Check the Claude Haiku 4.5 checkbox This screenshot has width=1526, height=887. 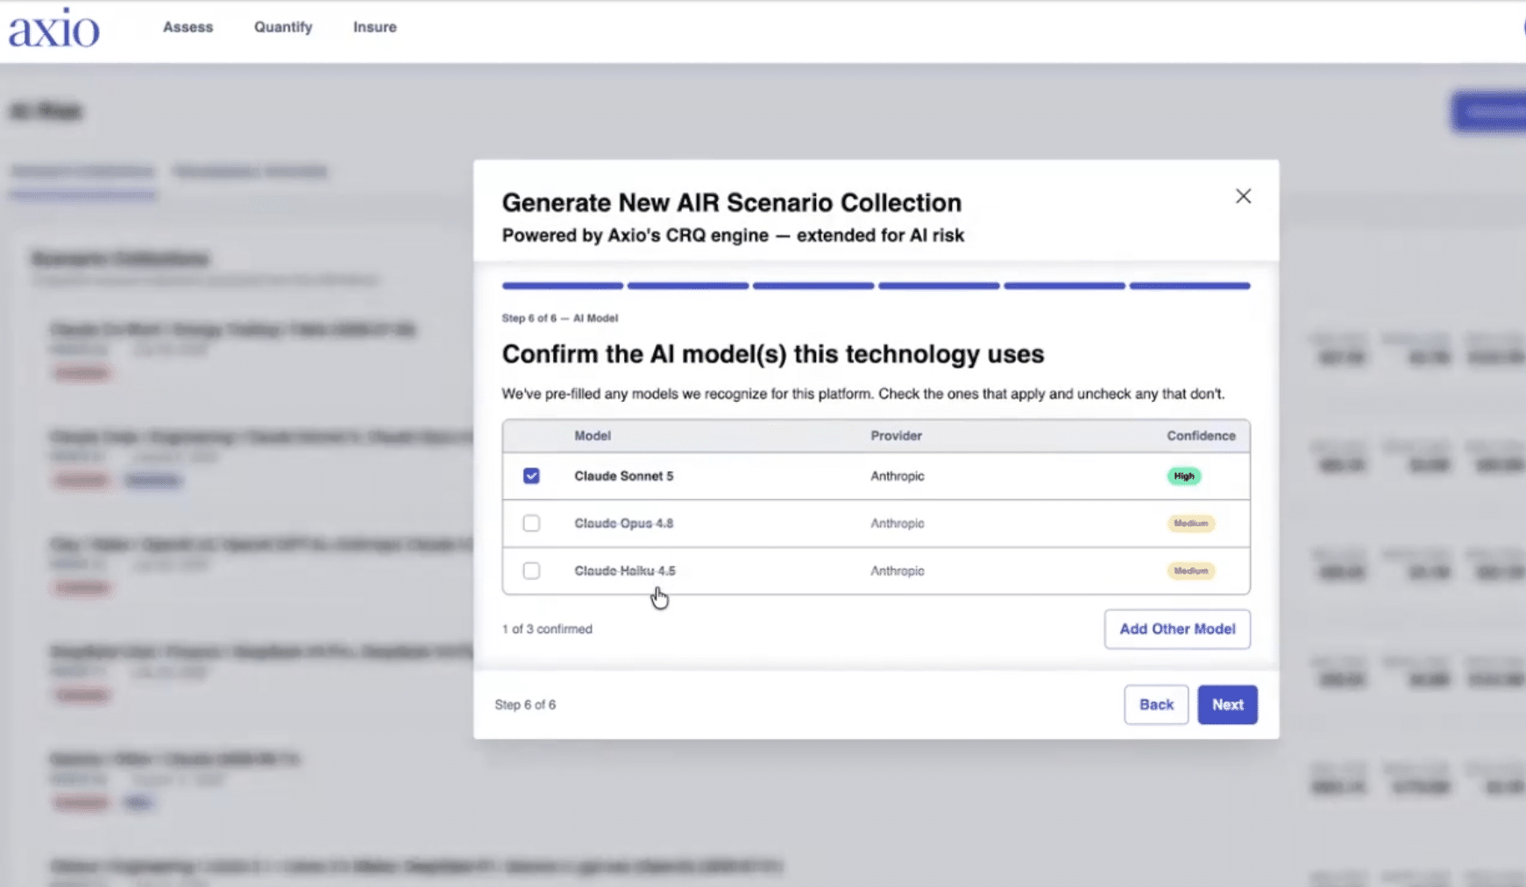[x=531, y=570]
